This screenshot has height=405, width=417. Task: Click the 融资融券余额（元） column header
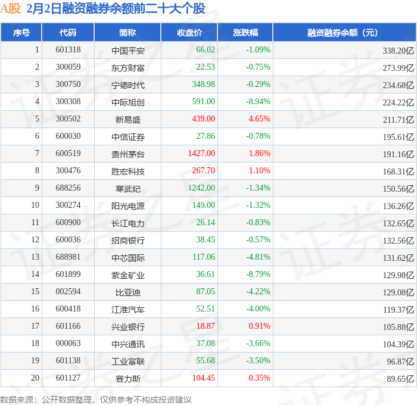point(344,32)
